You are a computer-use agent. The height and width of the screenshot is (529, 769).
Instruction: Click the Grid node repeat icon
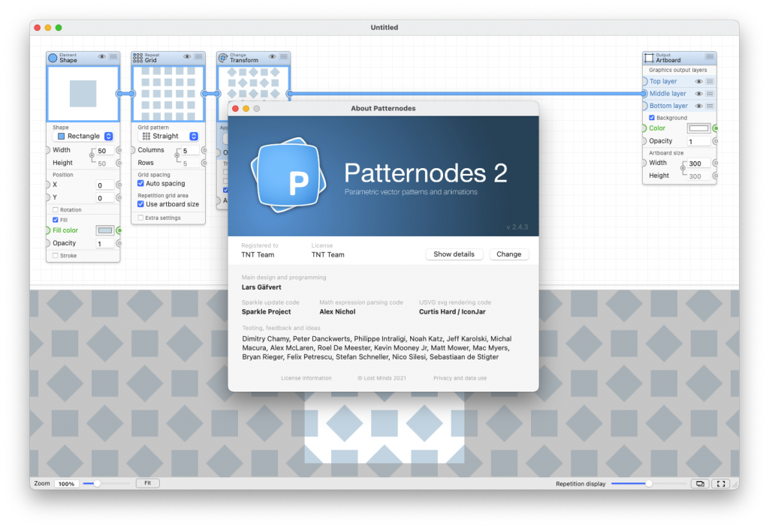click(x=138, y=58)
